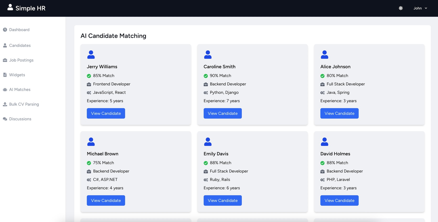Click the AI Matches robot icon
This screenshot has height=222, width=438.
click(5, 89)
